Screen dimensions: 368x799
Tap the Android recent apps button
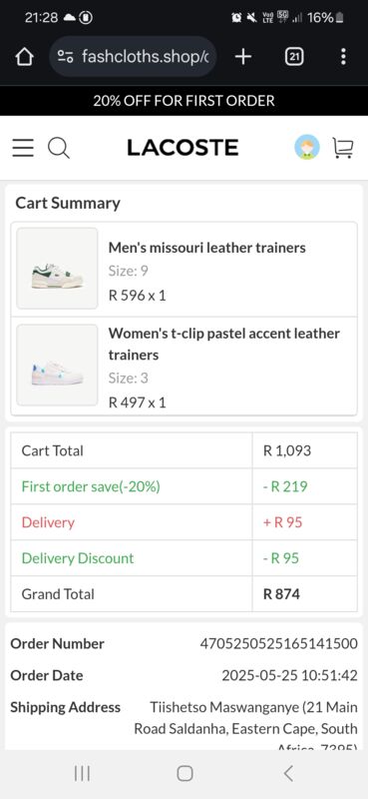click(x=82, y=773)
